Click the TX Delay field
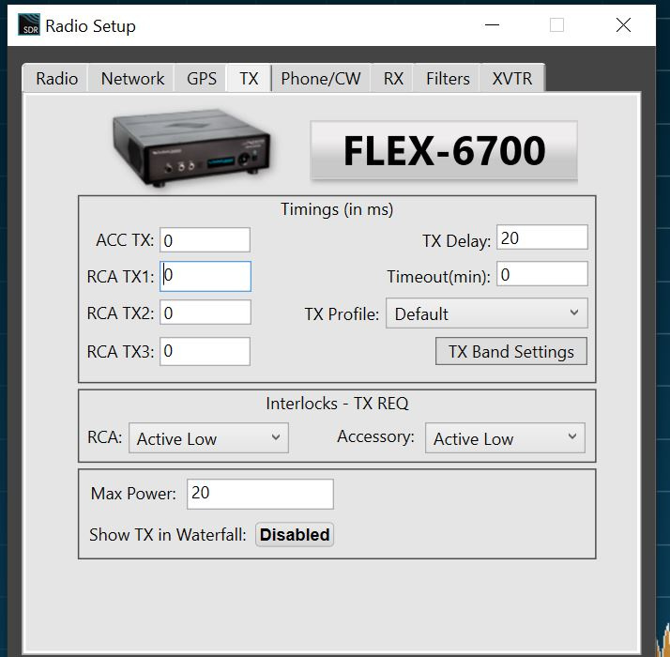Screen dimensions: 670x657 pyautogui.click(x=541, y=237)
